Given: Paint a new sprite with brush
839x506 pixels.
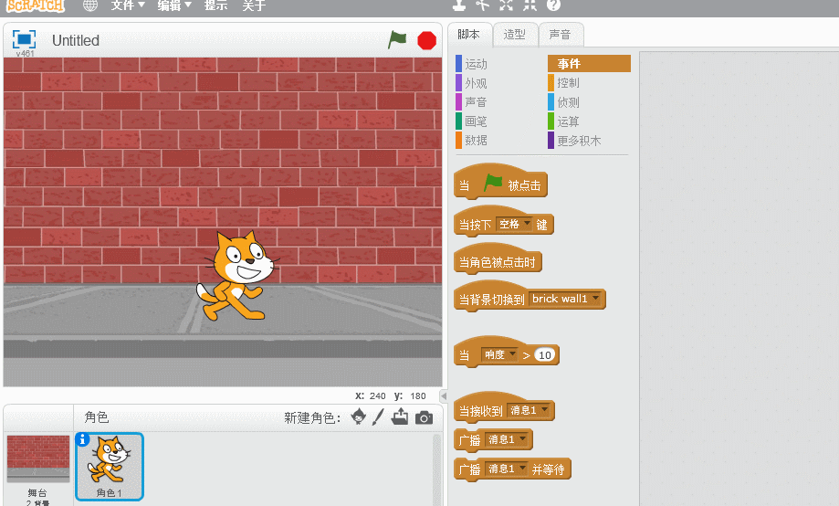Looking at the screenshot, I should 378,416.
